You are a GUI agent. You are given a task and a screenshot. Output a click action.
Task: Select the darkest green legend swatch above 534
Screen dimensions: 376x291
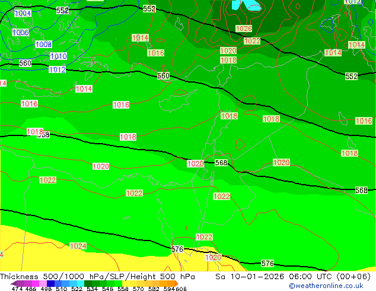[x=88, y=283]
